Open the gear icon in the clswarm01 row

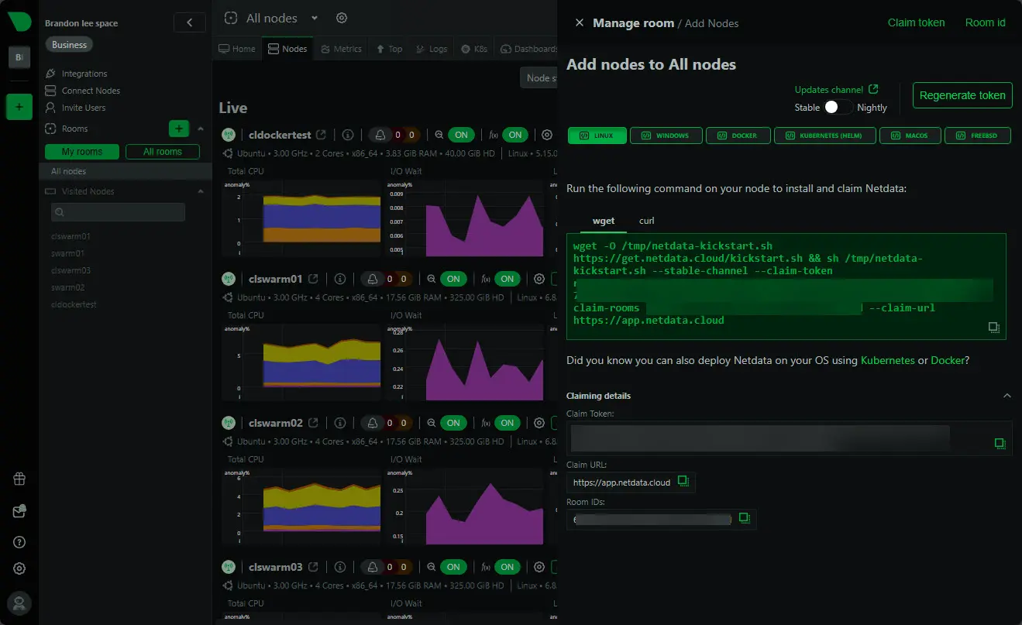(539, 279)
